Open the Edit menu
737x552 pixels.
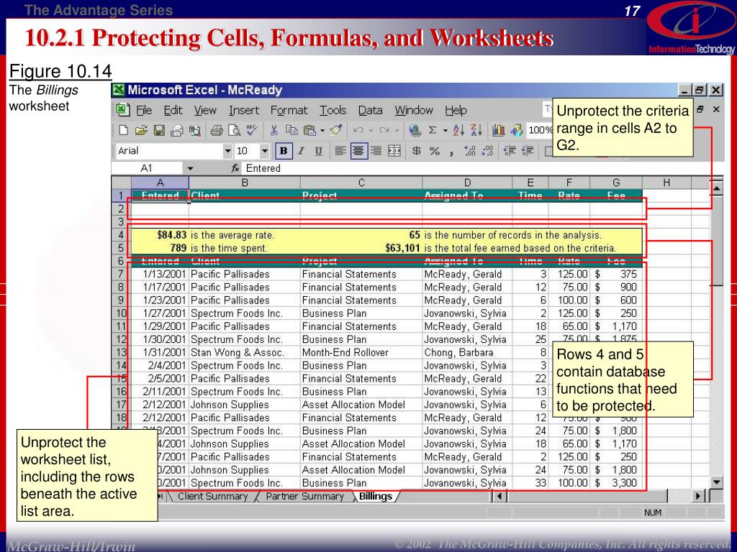(173, 110)
